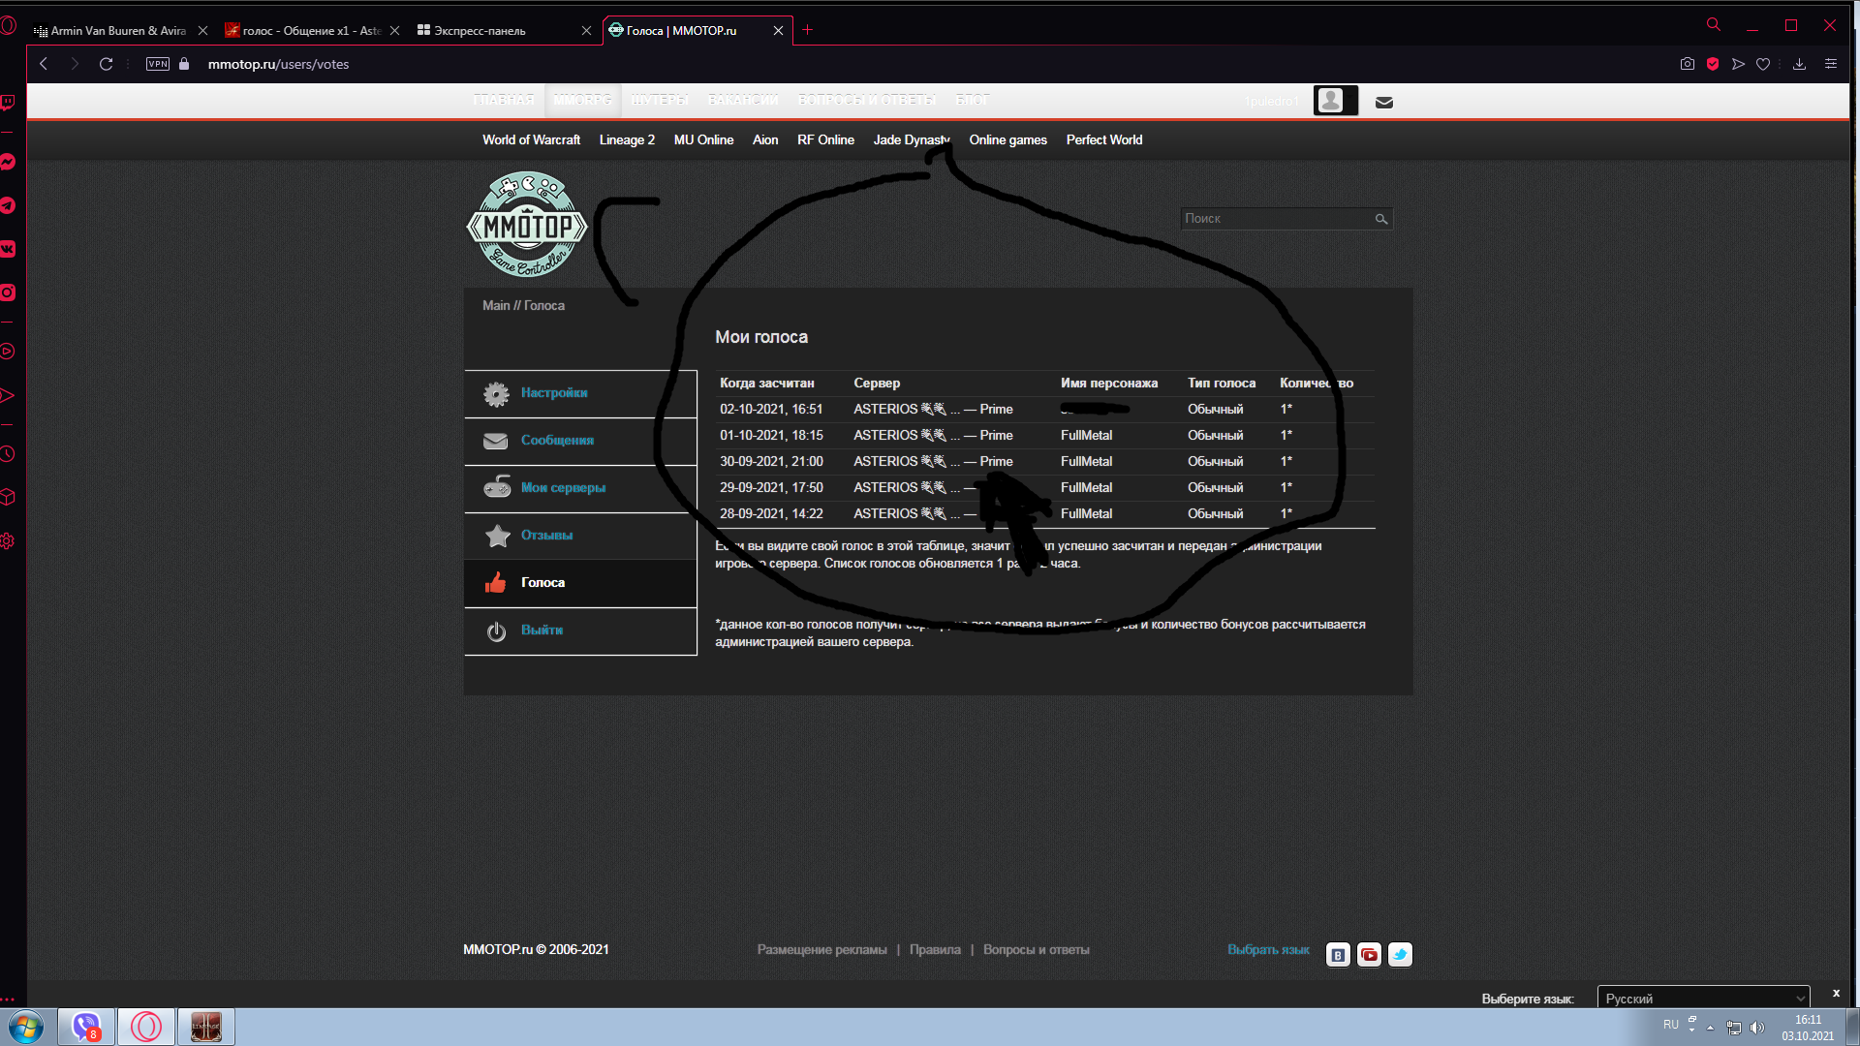
Task: Open downloads icon in toolbar
Action: coord(1799,64)
